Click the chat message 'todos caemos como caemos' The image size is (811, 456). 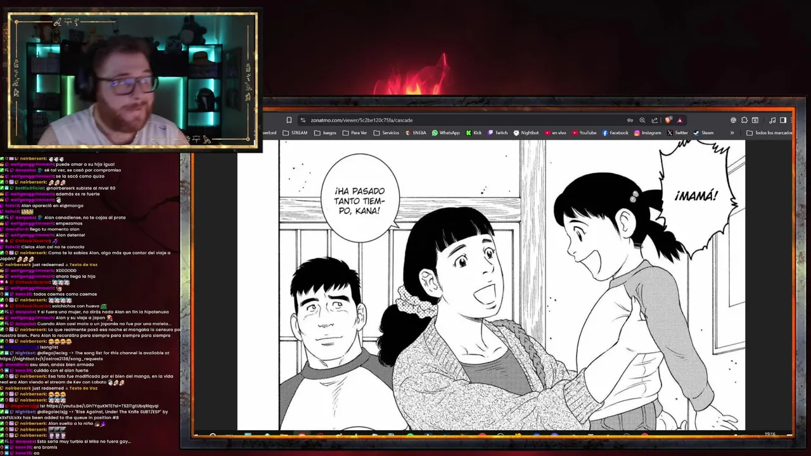coord(65,294)
